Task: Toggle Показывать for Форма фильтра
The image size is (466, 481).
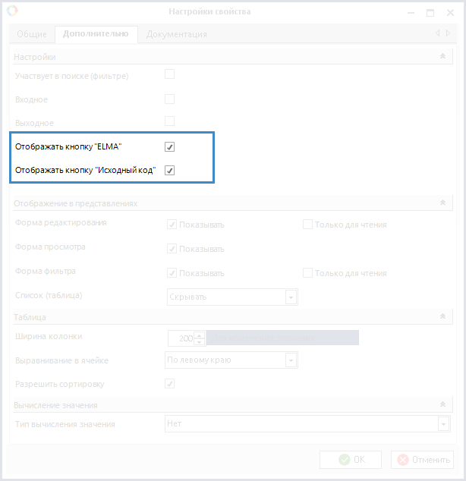Action: pyautogui.click(x=172, y=272)
